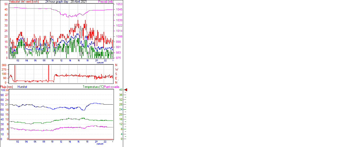Click the 'Temperatura (°C)' legend label
This screenshot has height=147, width=339.
(93, 87)
